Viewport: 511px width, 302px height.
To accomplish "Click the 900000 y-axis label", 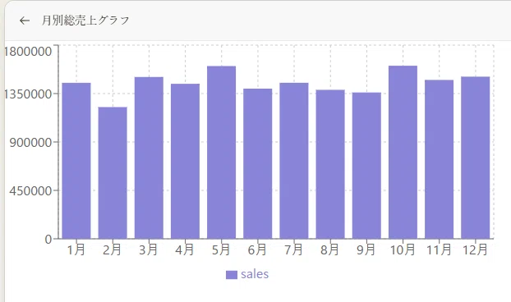I will pos(30,143).
